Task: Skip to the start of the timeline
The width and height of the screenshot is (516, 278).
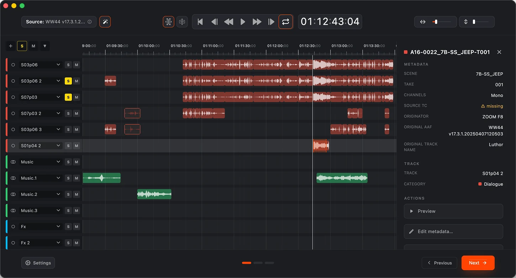Action: [x=200, y=22]
